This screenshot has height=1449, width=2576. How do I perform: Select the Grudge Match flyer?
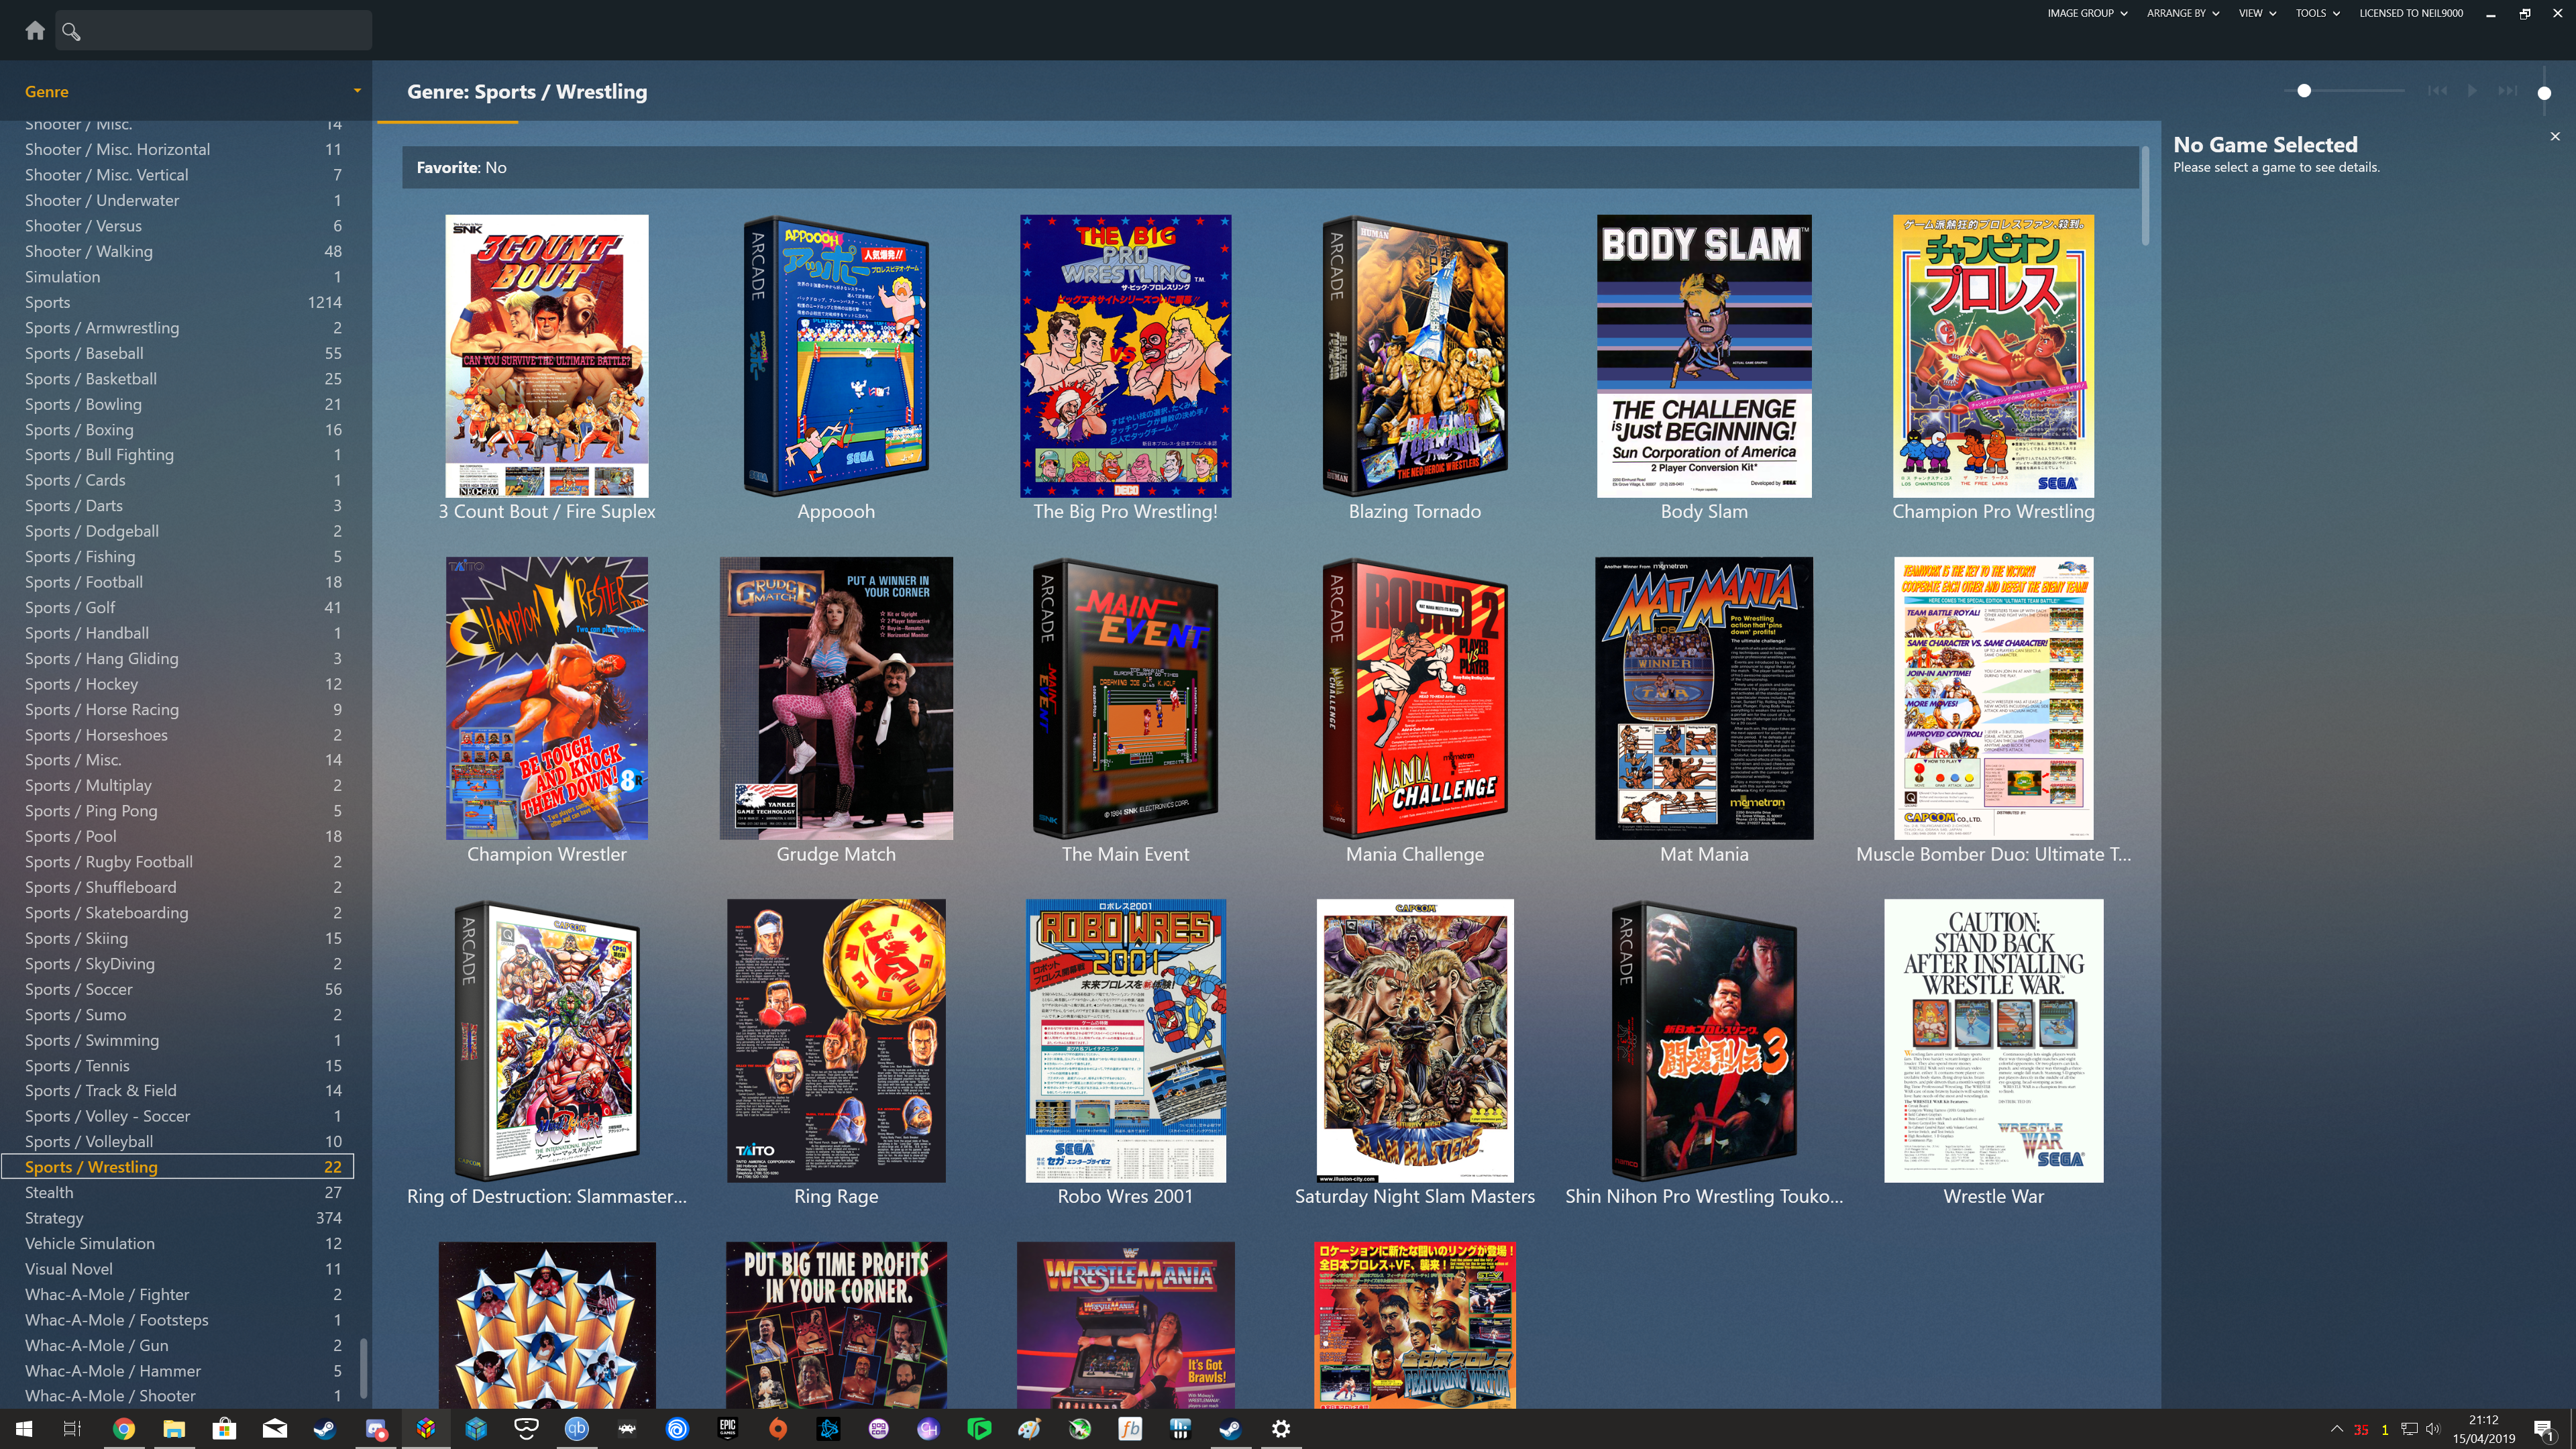836,698
